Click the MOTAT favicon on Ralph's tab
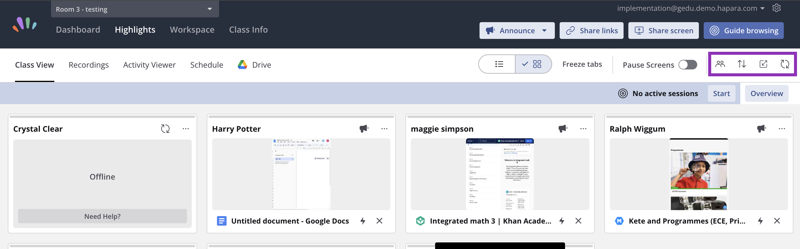This screenshot has height=249, width=800. [x=619, y=221]
